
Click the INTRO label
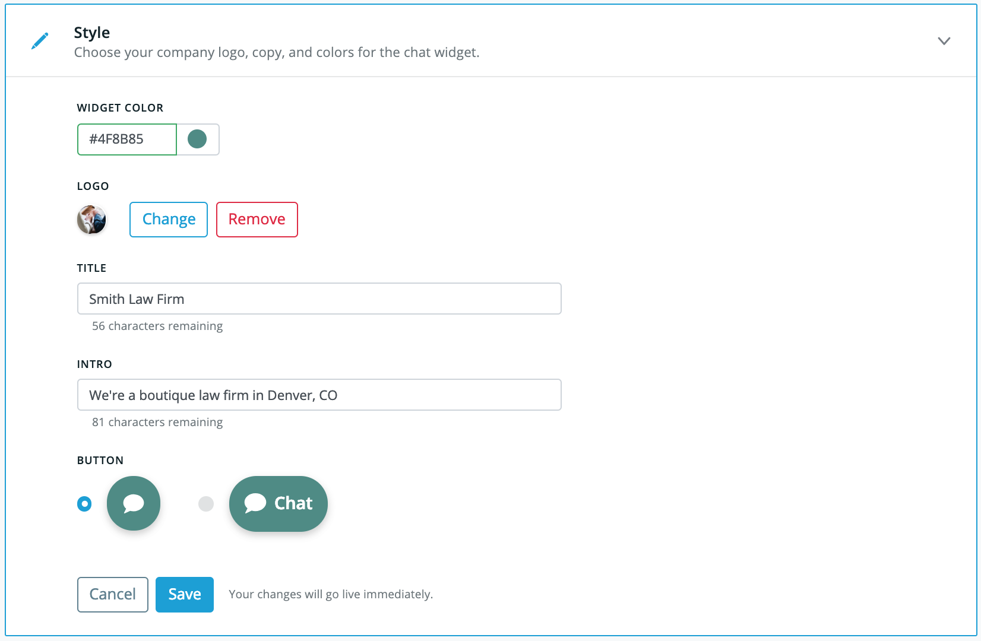pos(94,364)
